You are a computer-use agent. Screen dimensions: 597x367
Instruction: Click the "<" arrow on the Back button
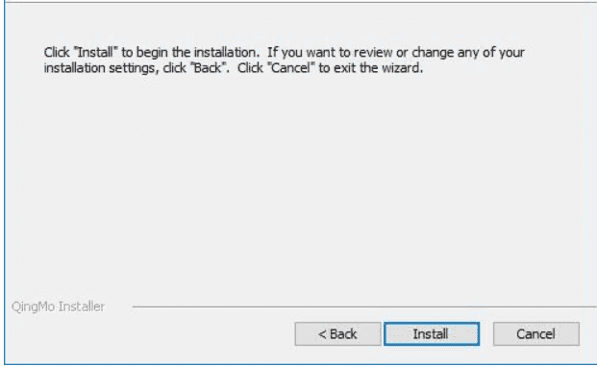tap(322, 334)
